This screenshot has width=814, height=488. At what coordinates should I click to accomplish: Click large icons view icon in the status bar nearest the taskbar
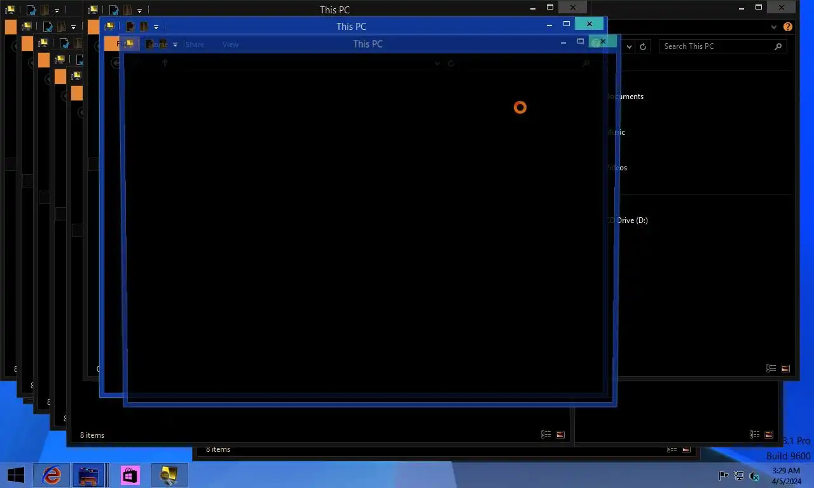click(687, 449)
